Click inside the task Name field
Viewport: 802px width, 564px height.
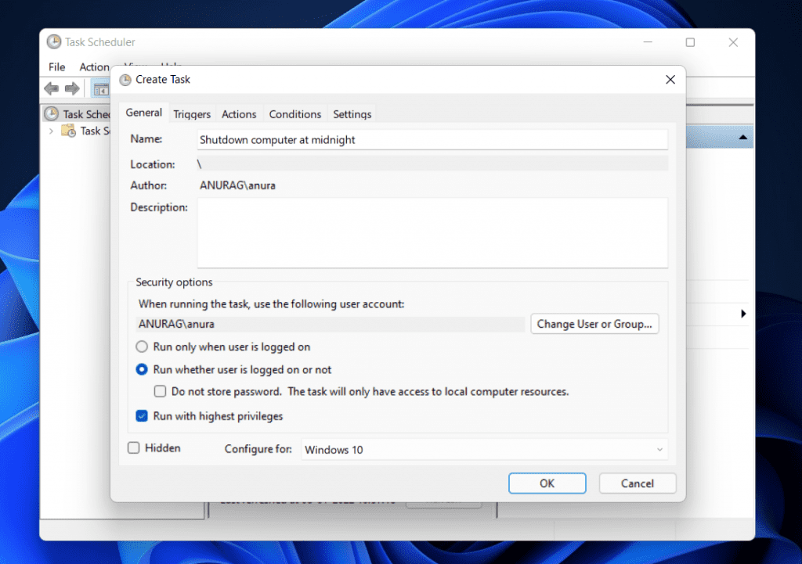[x=431, y=138]
